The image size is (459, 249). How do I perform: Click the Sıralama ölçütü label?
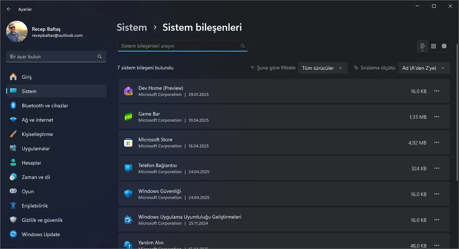(378, 68)
